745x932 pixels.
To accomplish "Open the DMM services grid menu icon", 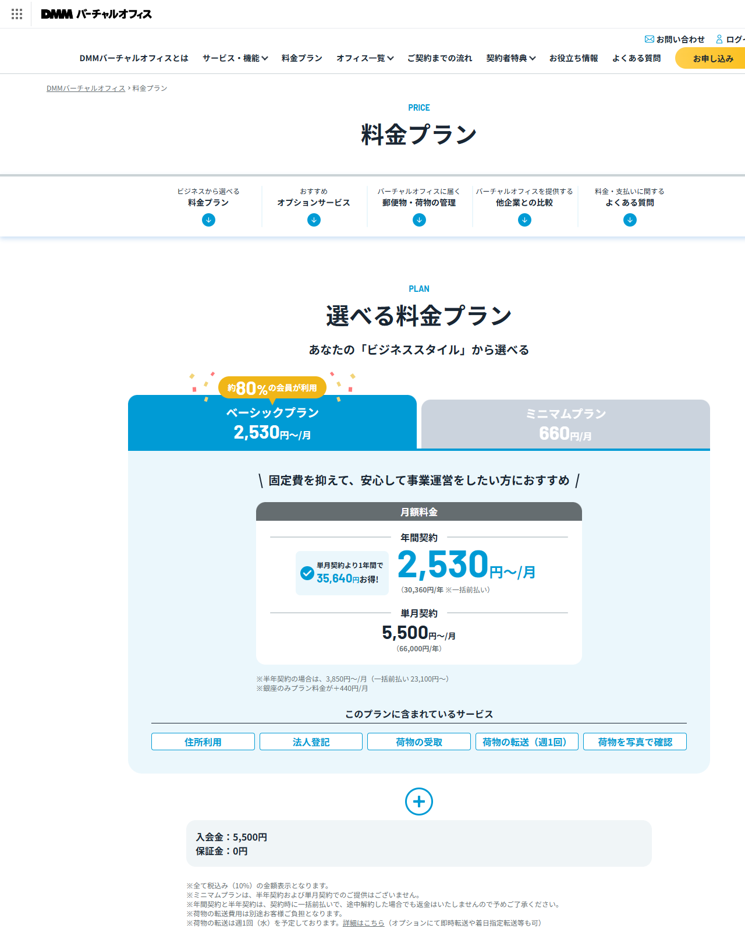I will 17,14.
